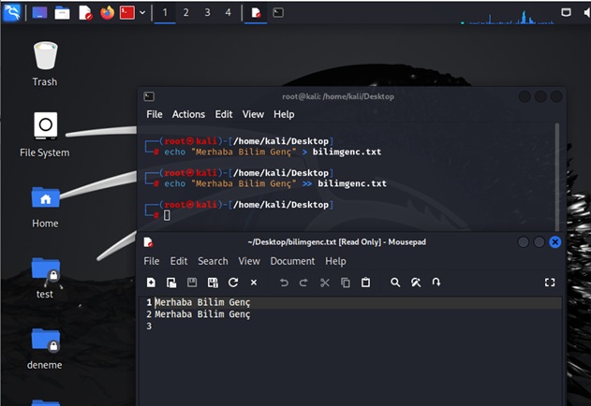Click the New document icon in Mousepad toolbar

click(151, 283)
